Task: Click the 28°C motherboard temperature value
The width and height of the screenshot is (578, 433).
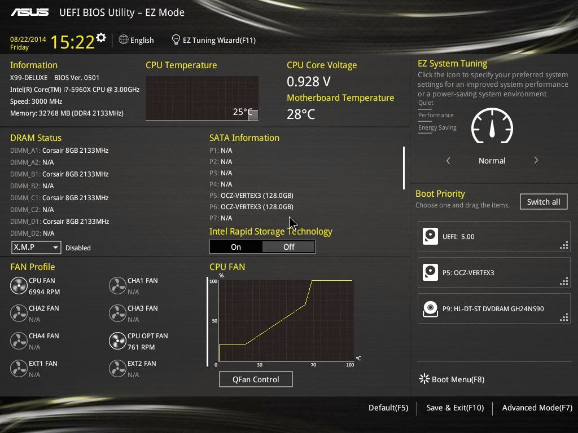Action: [x=301, y=114]
